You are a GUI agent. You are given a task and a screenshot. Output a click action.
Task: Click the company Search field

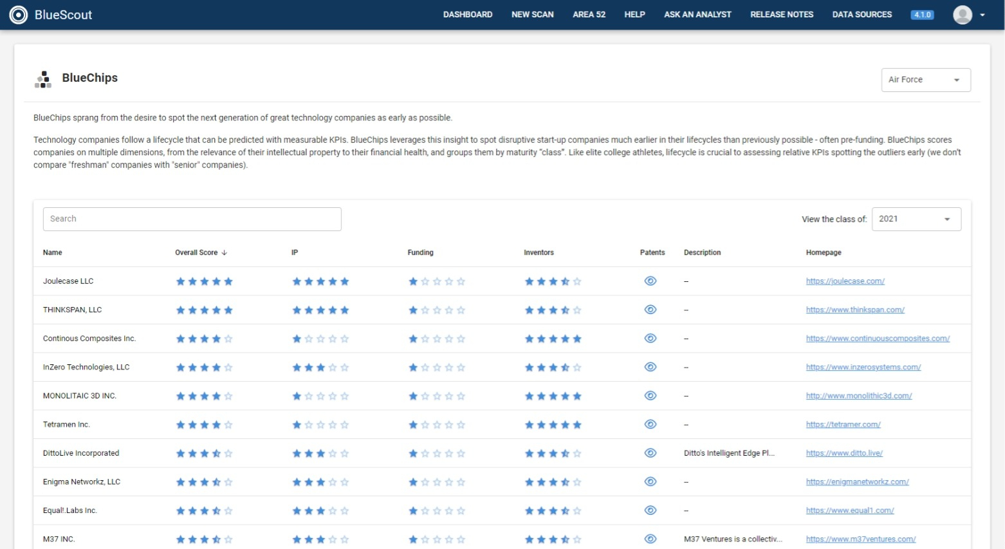192,219
